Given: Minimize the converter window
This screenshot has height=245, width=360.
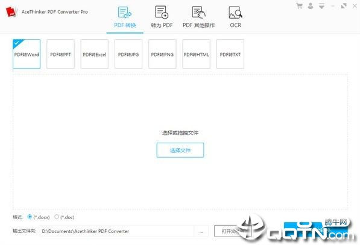Looking at the screenshot, I should (332, 6).
